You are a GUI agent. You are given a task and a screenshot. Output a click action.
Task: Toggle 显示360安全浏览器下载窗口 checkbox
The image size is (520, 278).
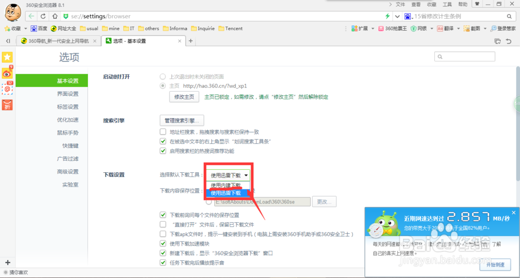[163, 253]
